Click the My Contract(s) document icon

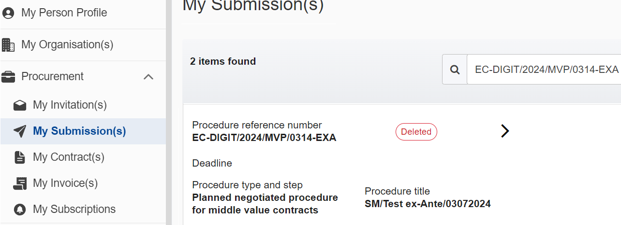click(20, 157)
